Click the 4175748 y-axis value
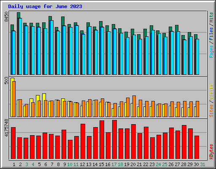 coord(6,128)
